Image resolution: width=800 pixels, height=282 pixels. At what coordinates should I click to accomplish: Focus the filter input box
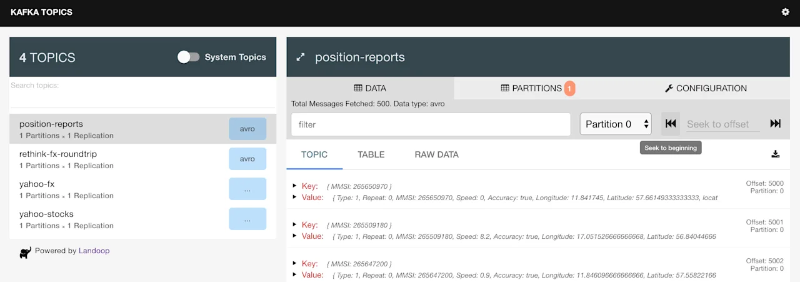(x=431, y=124)
